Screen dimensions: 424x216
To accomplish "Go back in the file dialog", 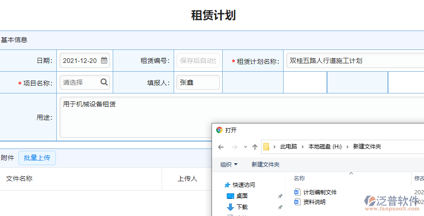I will pyautogui.click(x=221, y=147).
